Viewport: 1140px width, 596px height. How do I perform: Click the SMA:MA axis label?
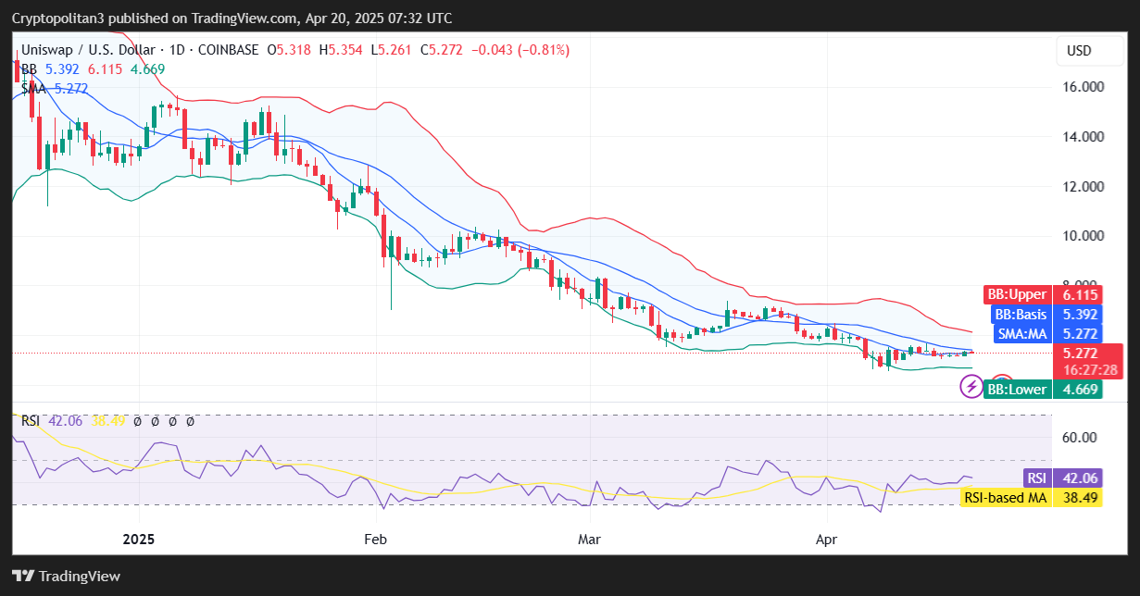coord(1021,333)
